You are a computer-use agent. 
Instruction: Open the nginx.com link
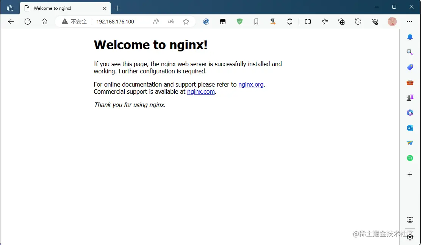pyautogui.click(x=201, y=92)
